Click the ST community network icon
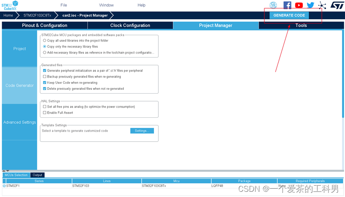The width and height of the screenshot is (345, 197). coord(322,5)
